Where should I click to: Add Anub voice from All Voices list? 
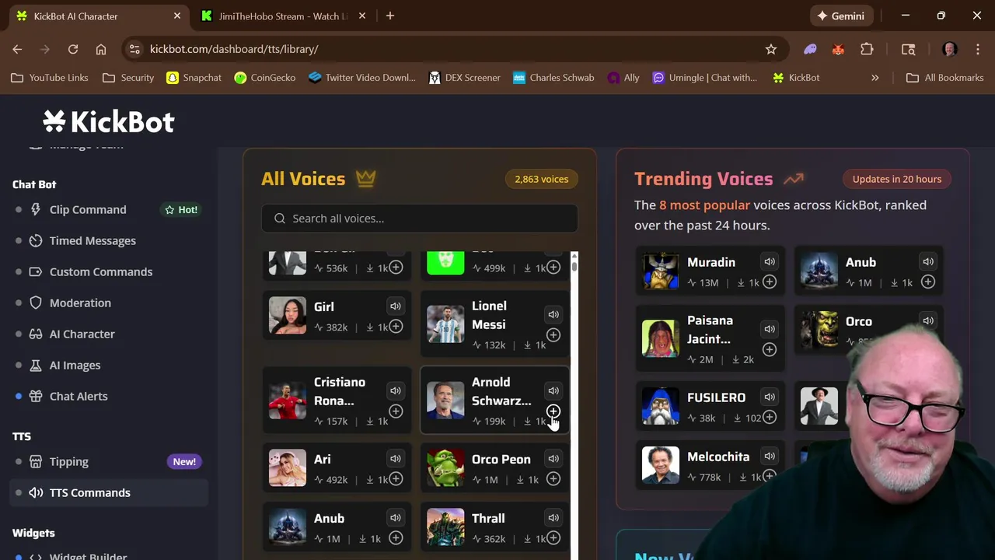point(396,538)
